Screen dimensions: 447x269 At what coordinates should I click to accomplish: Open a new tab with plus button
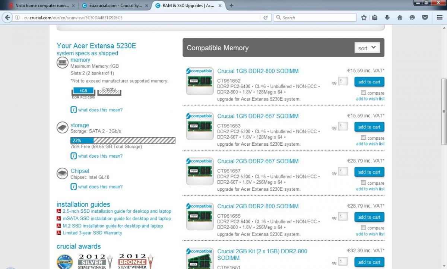tap(232, 6)
